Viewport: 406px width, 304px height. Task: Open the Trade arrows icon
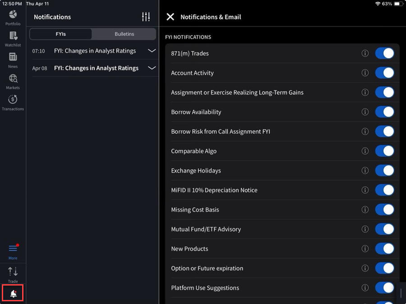coord(13,275)
